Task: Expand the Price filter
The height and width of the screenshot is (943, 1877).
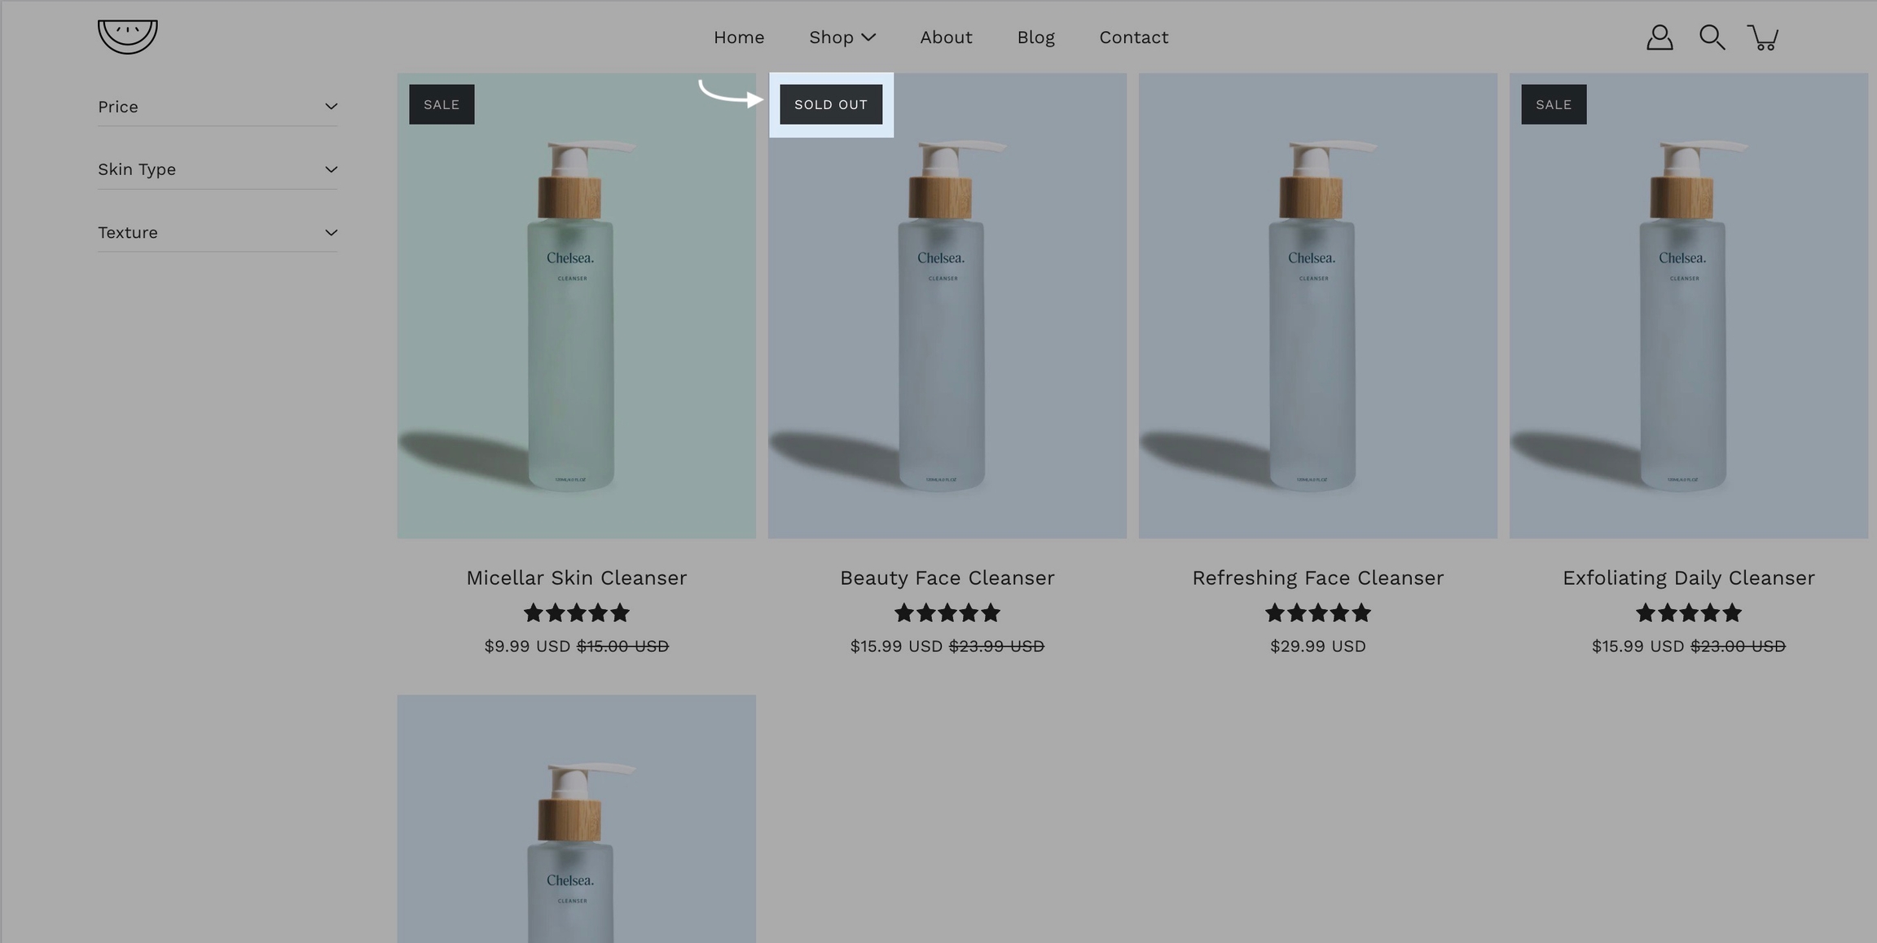Action: (x=218, y=107)
